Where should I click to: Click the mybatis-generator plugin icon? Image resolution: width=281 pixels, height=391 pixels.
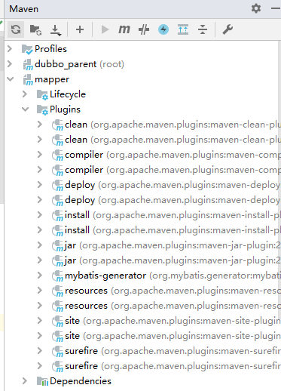pyautogui.click(x=57, y=276)
